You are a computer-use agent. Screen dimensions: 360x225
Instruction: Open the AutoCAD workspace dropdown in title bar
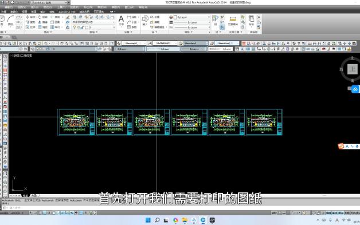tap(50, 2)
